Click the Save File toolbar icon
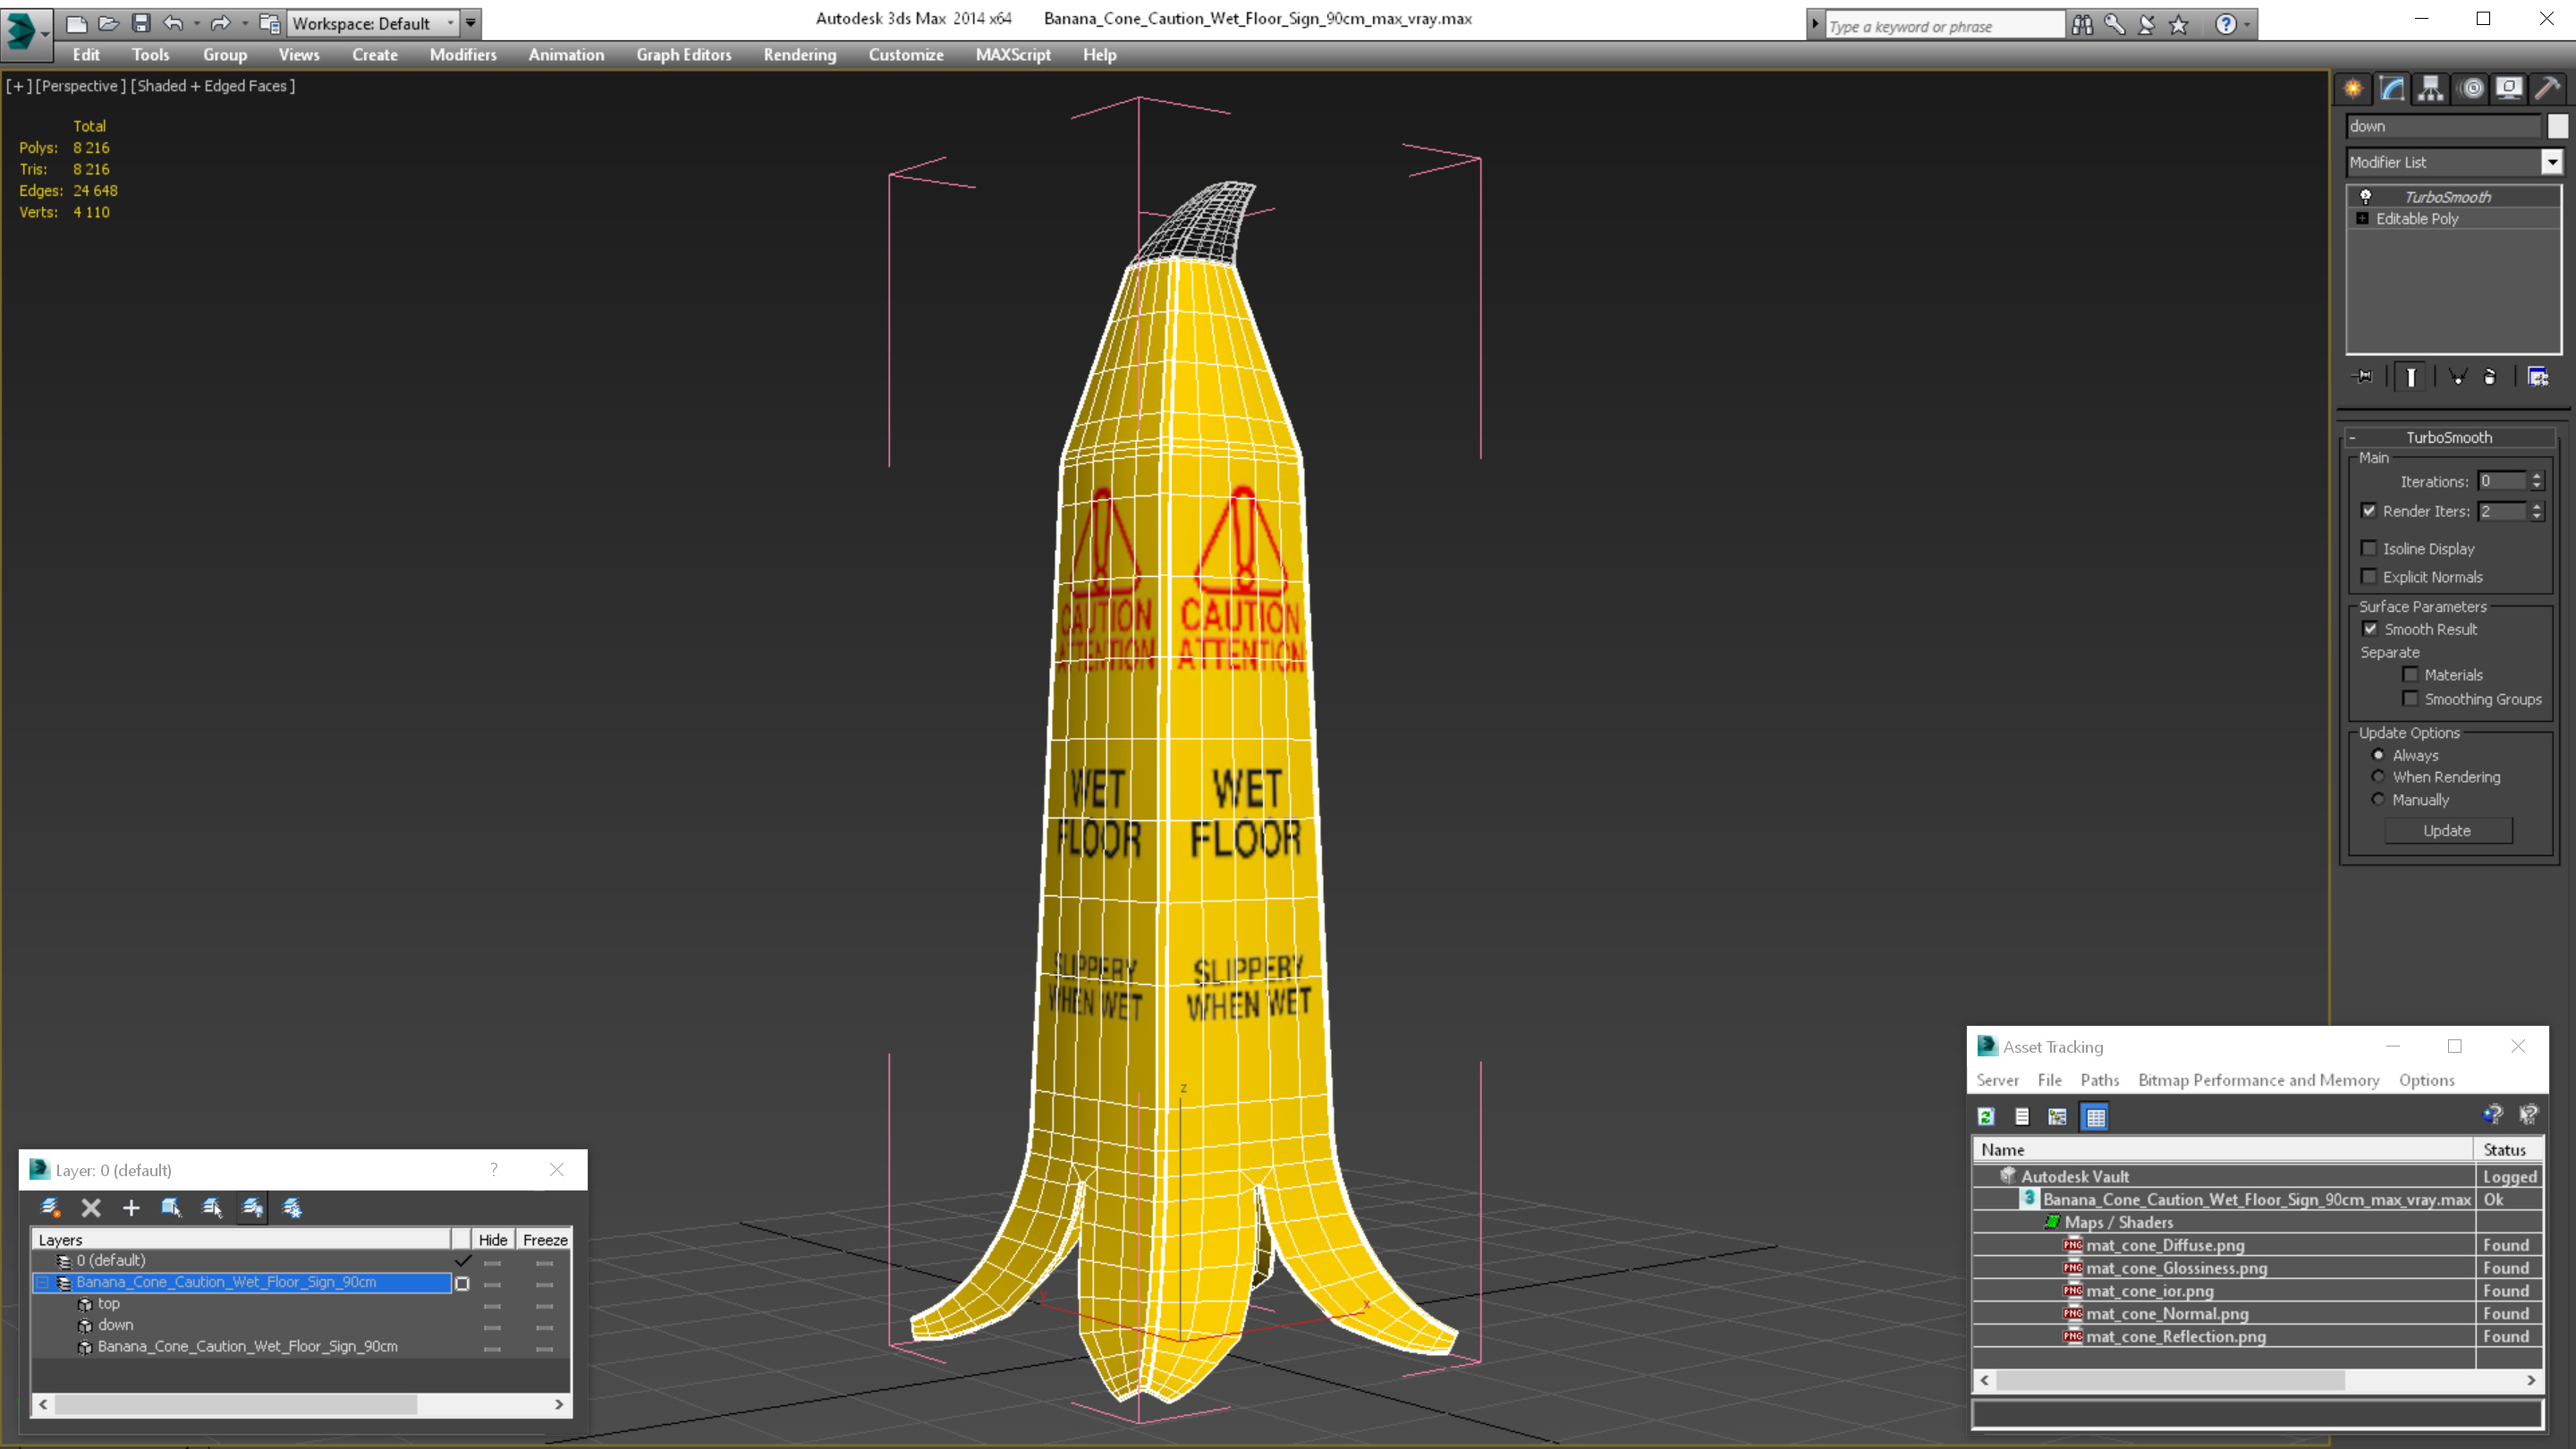The height and width of the screenshot is (1449, 2576). click(x=141, y=23)
